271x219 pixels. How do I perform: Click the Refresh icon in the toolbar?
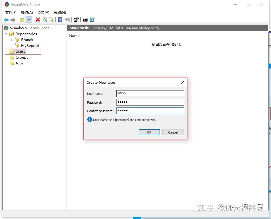tap(44, 20)
